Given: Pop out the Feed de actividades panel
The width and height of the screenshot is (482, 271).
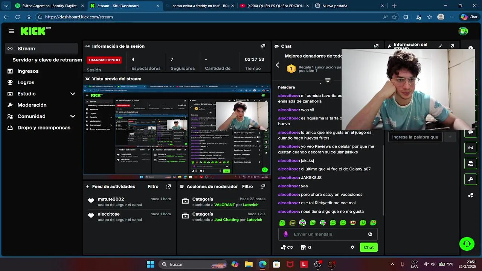Looking at the screenshot, I should [x=169, y=187].
